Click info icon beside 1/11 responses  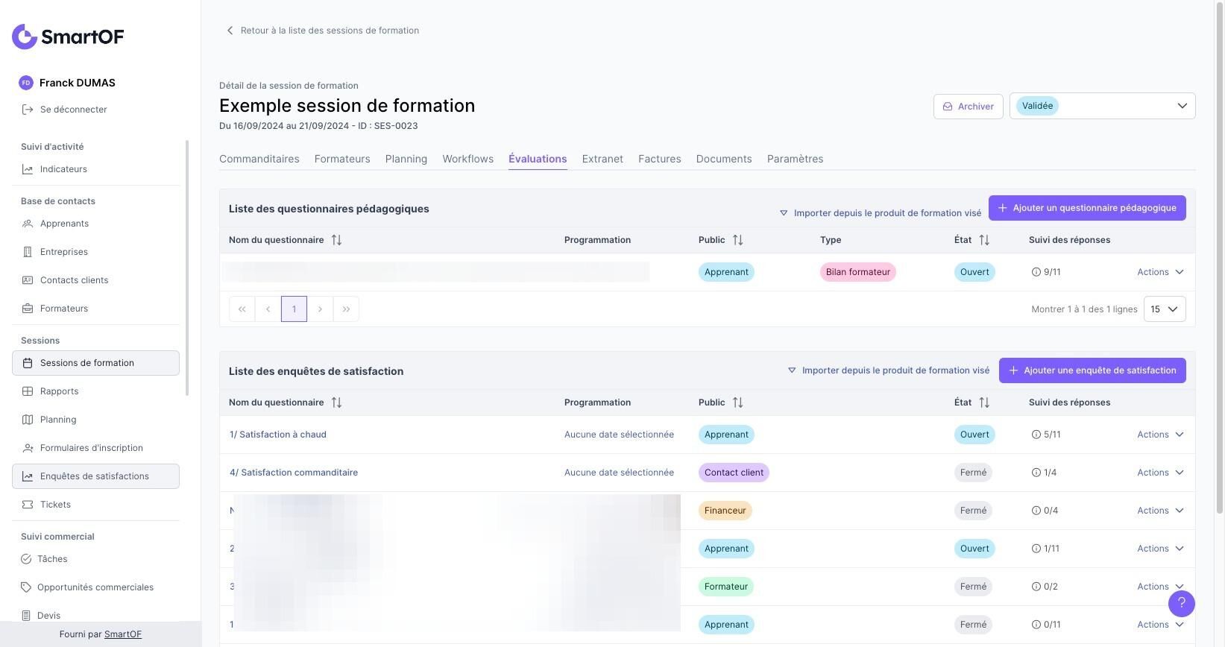coord(1036,549)
